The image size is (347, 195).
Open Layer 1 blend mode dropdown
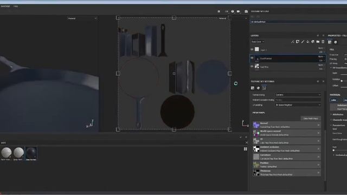coord(322,48)
